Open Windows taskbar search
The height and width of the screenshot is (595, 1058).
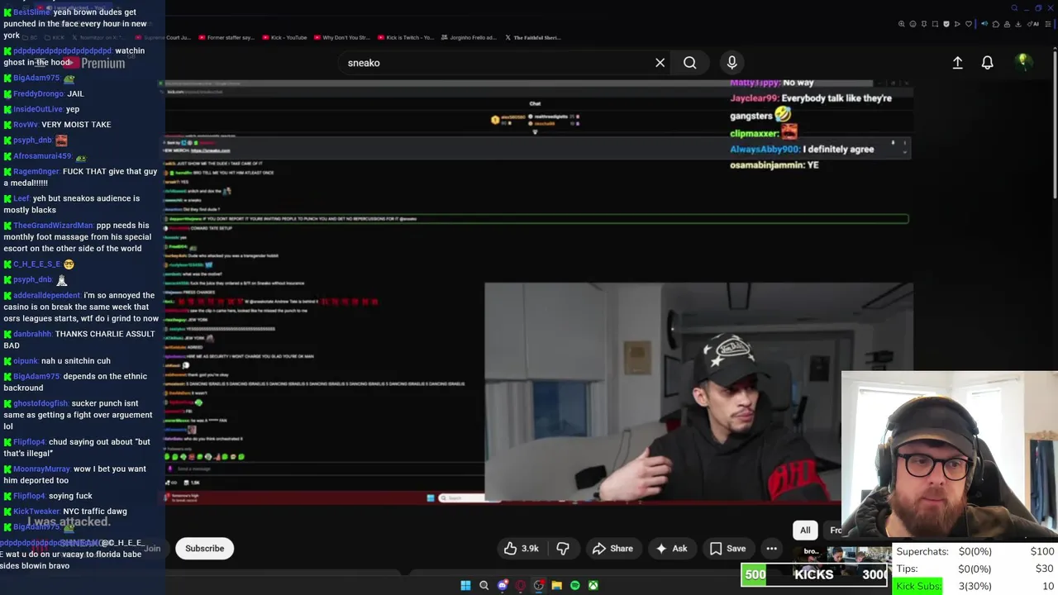pos(484,585)
